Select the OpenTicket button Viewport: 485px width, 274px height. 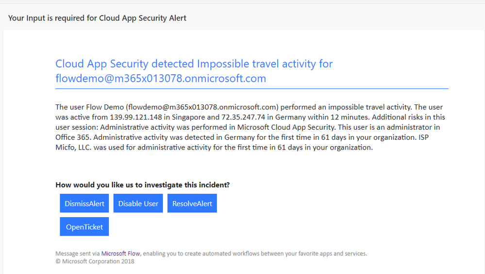[84, 227]
